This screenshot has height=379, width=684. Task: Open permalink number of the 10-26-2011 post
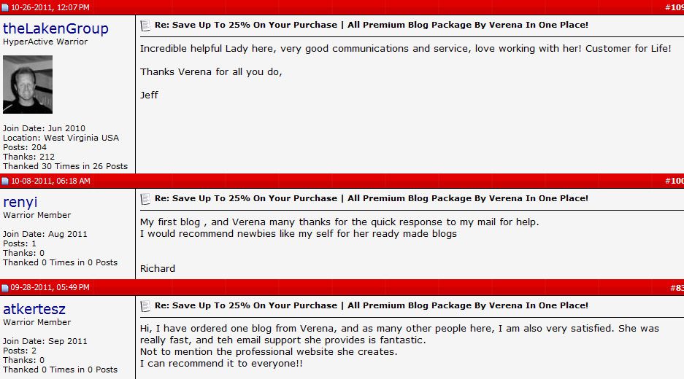tap(675, 7)
